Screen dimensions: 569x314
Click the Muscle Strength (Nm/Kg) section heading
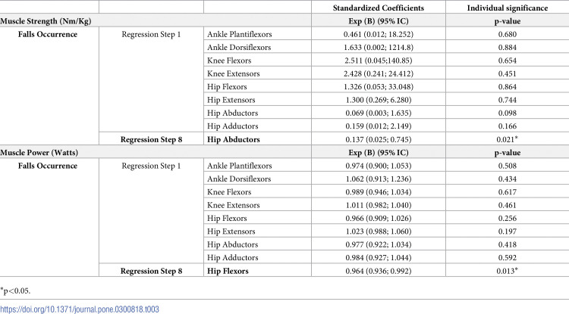point(46,21)
